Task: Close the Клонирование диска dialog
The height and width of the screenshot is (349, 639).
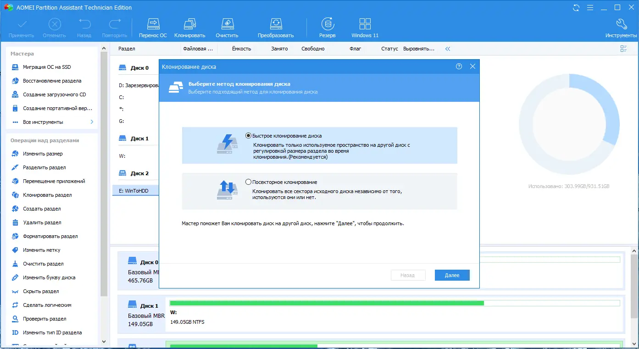Action: click(472, 66)
